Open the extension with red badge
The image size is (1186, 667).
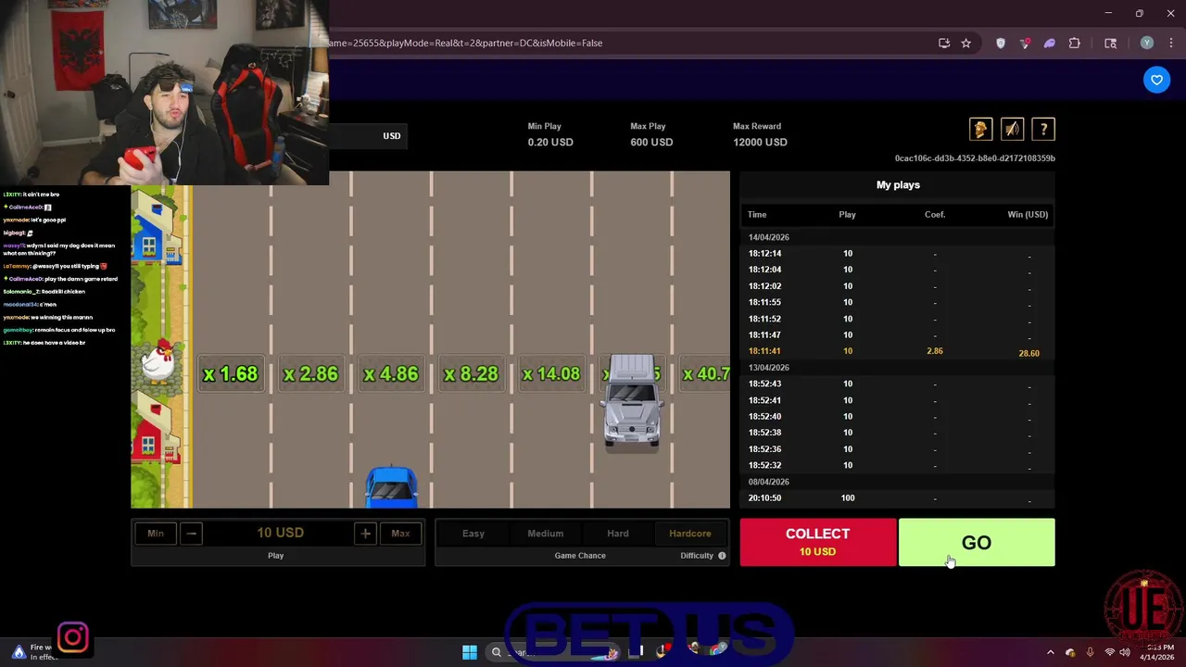(1025, 43)
